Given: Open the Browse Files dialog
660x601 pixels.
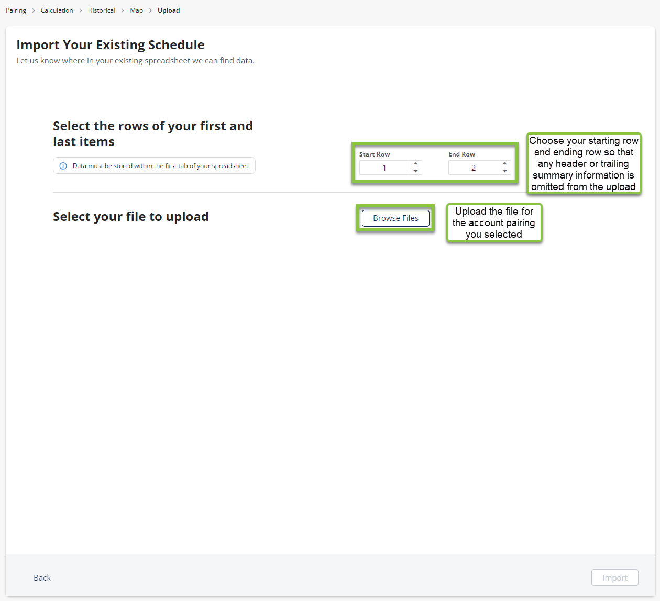Looking at the screenshot, I should coord(395,218).
